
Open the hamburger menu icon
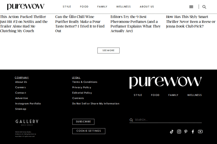click(x=191, y=7)
